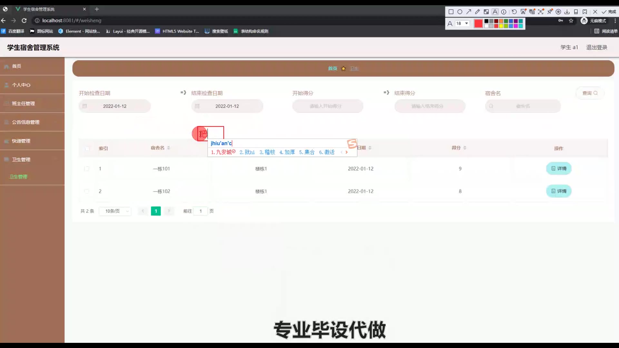Click the next page arrow
Image resolution: width=619 pixels, height=348 pixels.
169,211
